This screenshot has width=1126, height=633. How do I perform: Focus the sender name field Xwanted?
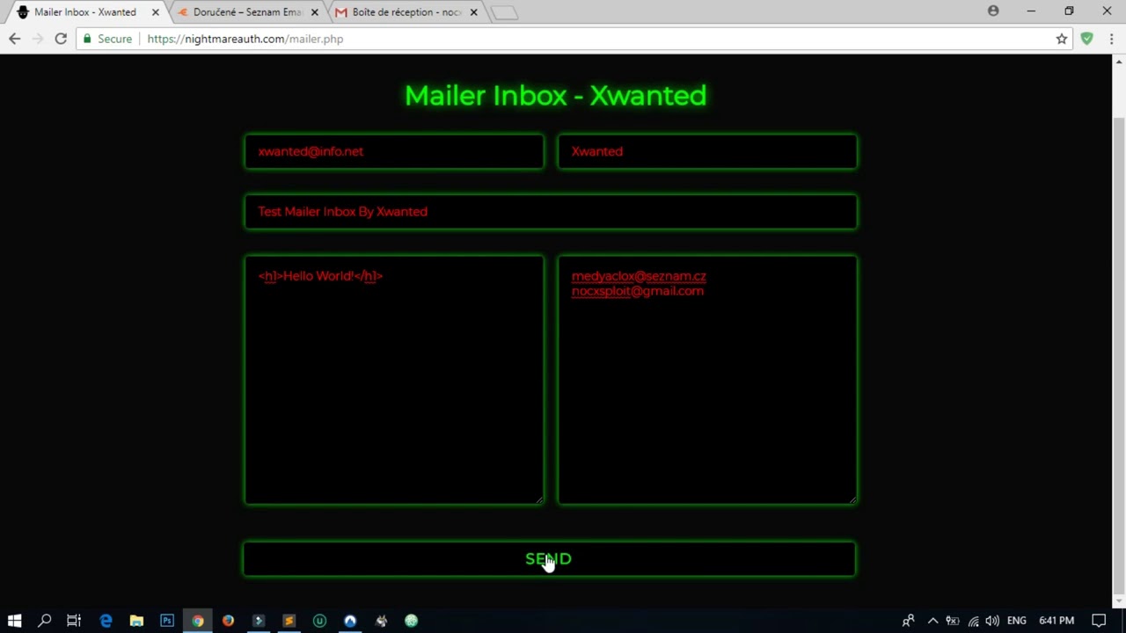coord(707,151)
